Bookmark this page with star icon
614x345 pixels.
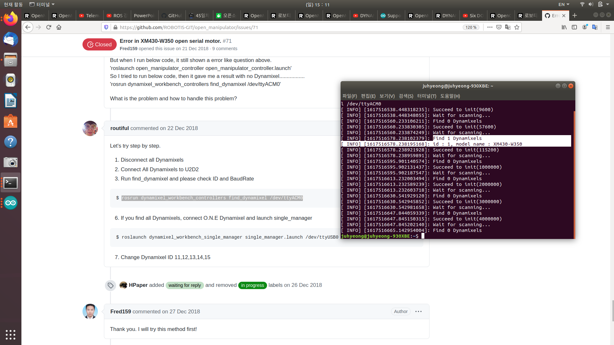click(x=517, y=27)
